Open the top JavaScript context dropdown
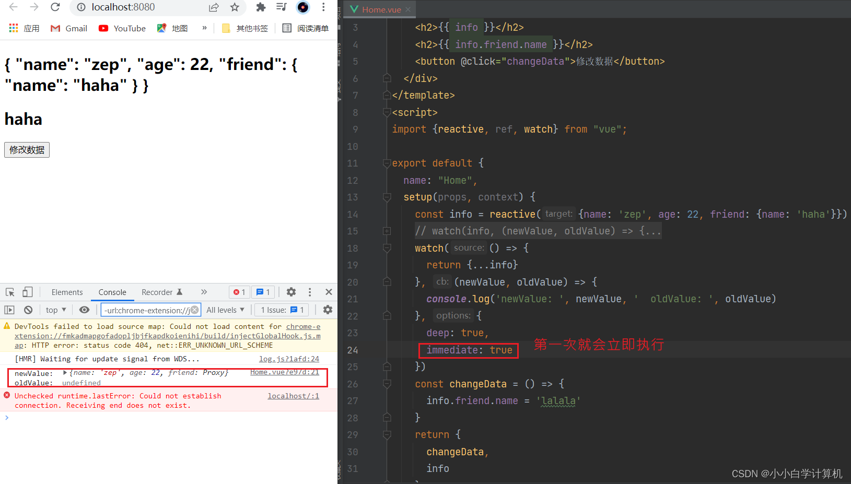This screenshot has height=484, width=851. point(56,310)
